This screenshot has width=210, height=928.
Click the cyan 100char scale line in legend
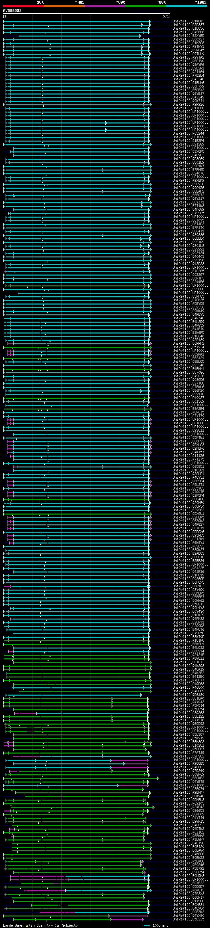click(147, 925)
